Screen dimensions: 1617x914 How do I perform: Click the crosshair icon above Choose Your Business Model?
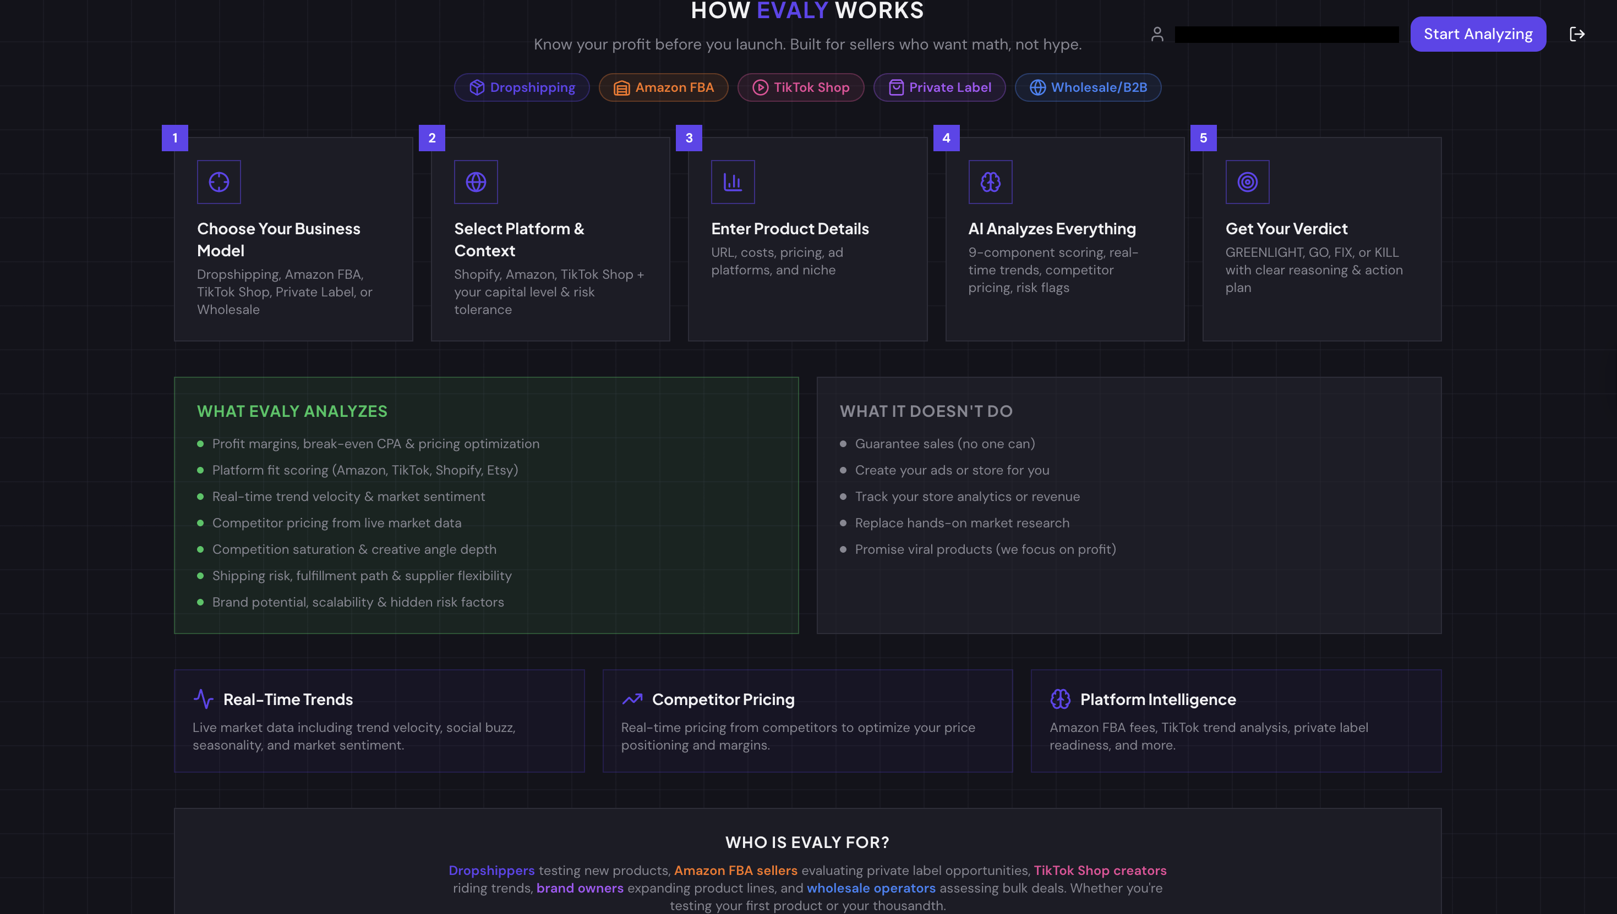point(218,181)
